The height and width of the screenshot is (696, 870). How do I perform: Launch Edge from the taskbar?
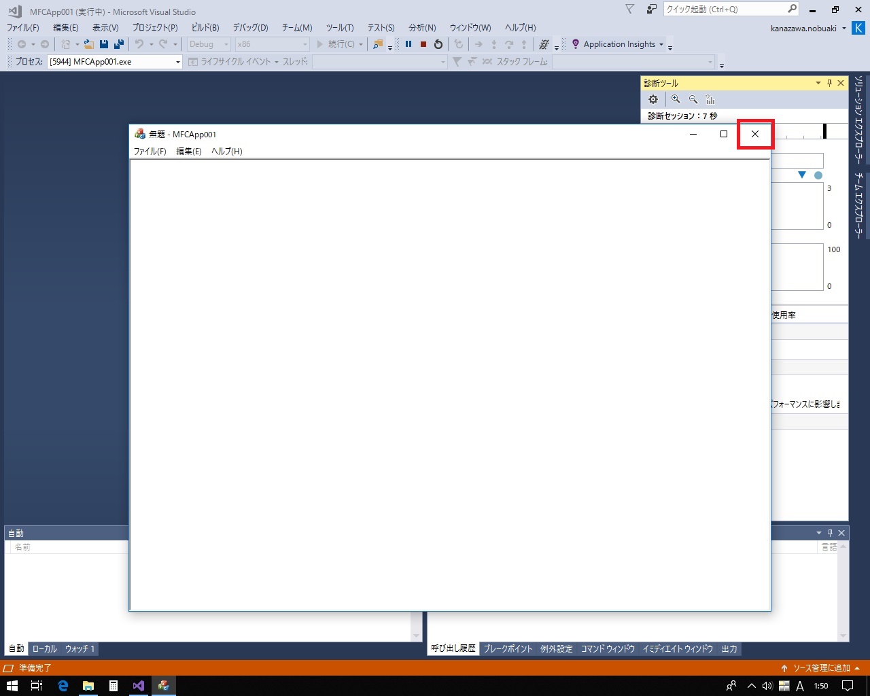[x=63, y=686]
